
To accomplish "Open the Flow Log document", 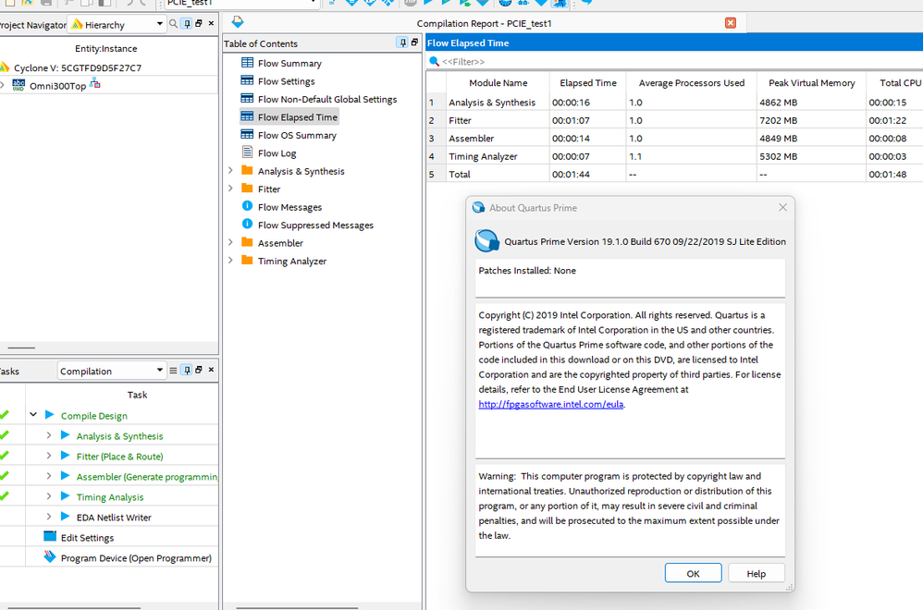I will [277, 153].
